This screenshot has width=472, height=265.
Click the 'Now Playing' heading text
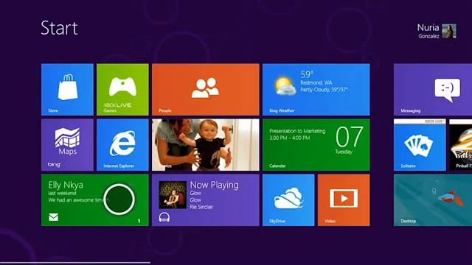pyautogui.click(x=215, y=185)
